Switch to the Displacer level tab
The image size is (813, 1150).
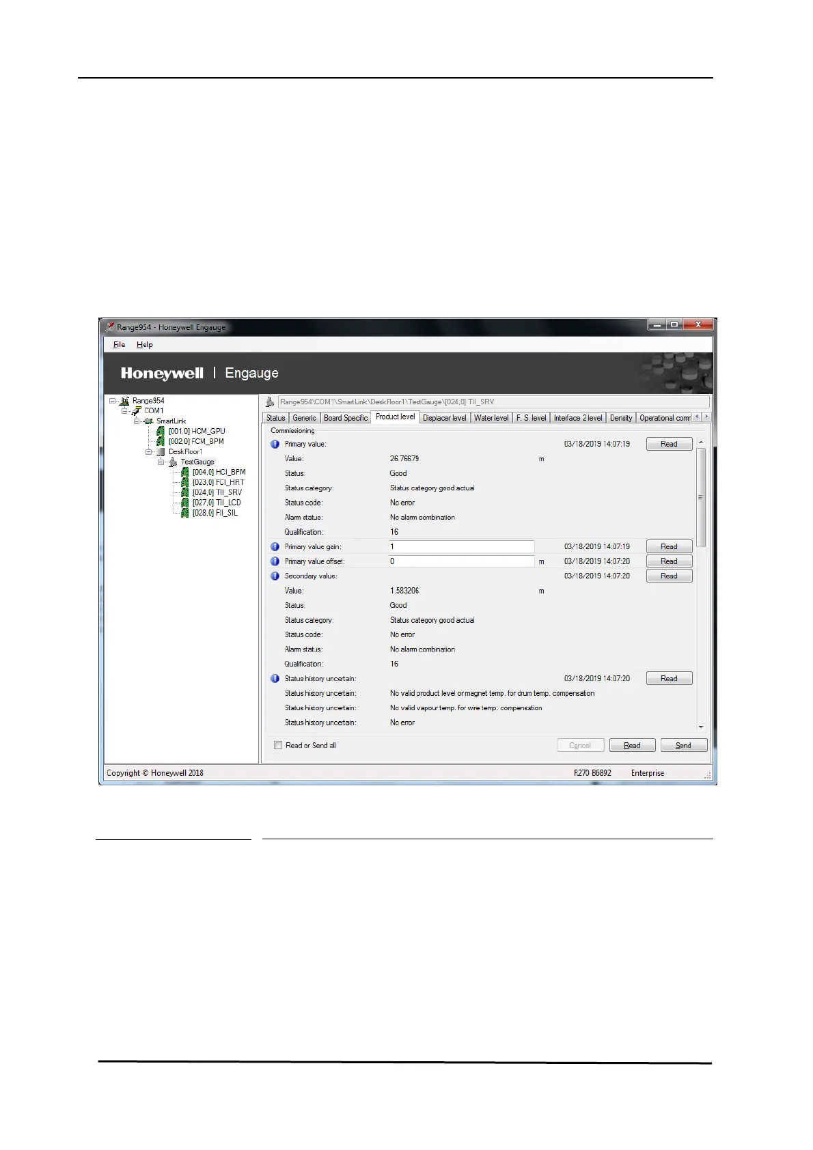click(445, 418)
